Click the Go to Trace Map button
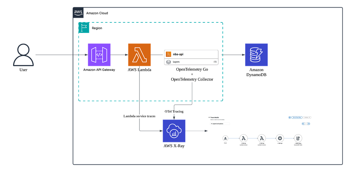 coord(297,117)
